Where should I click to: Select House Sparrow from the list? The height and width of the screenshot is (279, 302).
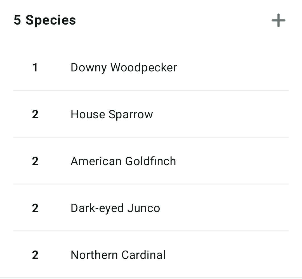coord(112,114)
